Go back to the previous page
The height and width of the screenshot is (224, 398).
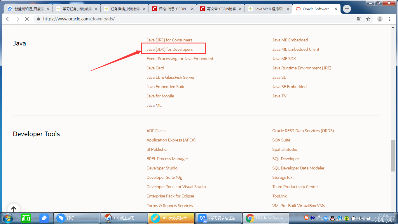point(8,19)
